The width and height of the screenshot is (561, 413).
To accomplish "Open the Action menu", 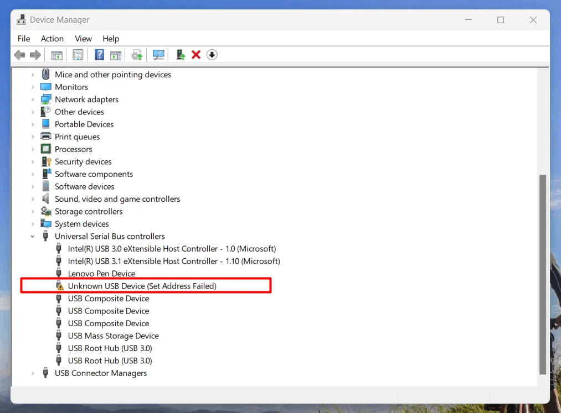I will (52, 39).
